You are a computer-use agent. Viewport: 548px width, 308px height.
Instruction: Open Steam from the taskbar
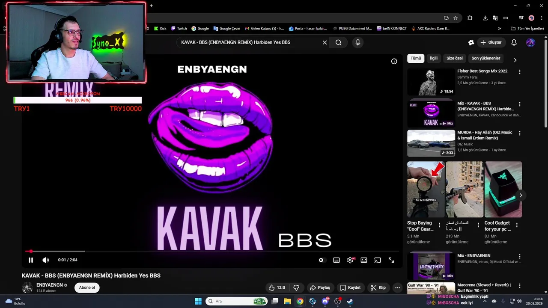coord(350,301)
